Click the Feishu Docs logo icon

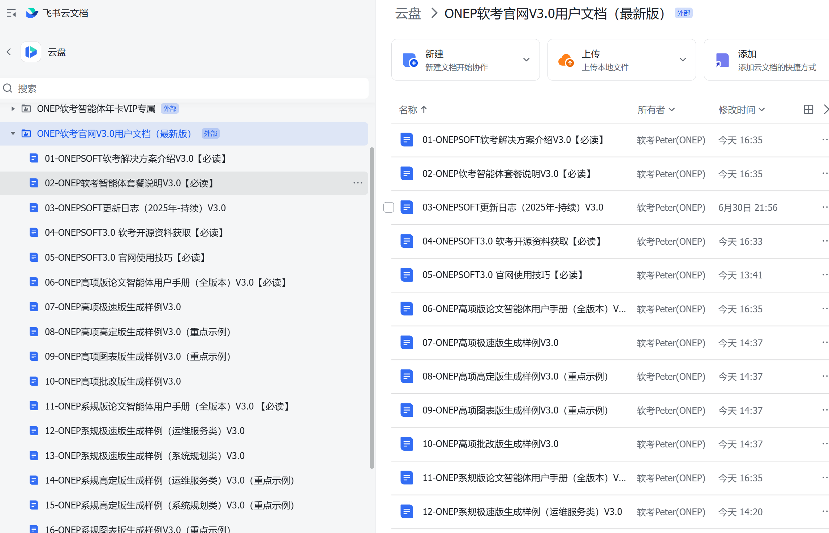pos(32,13)
